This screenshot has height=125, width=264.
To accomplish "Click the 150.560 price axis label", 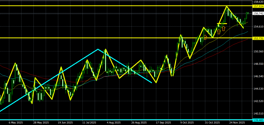I will tap(258, 51).
